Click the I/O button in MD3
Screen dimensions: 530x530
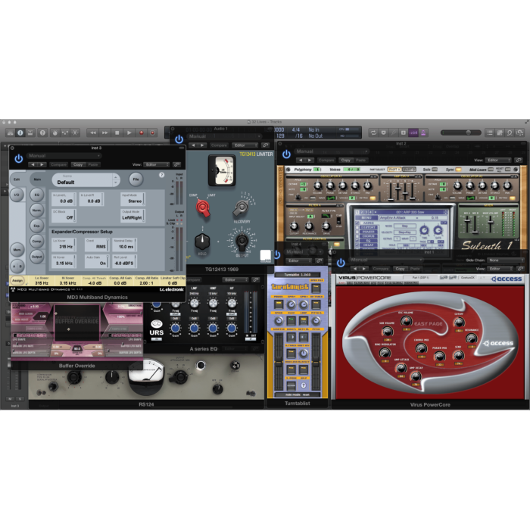click(x=17, y=195)
